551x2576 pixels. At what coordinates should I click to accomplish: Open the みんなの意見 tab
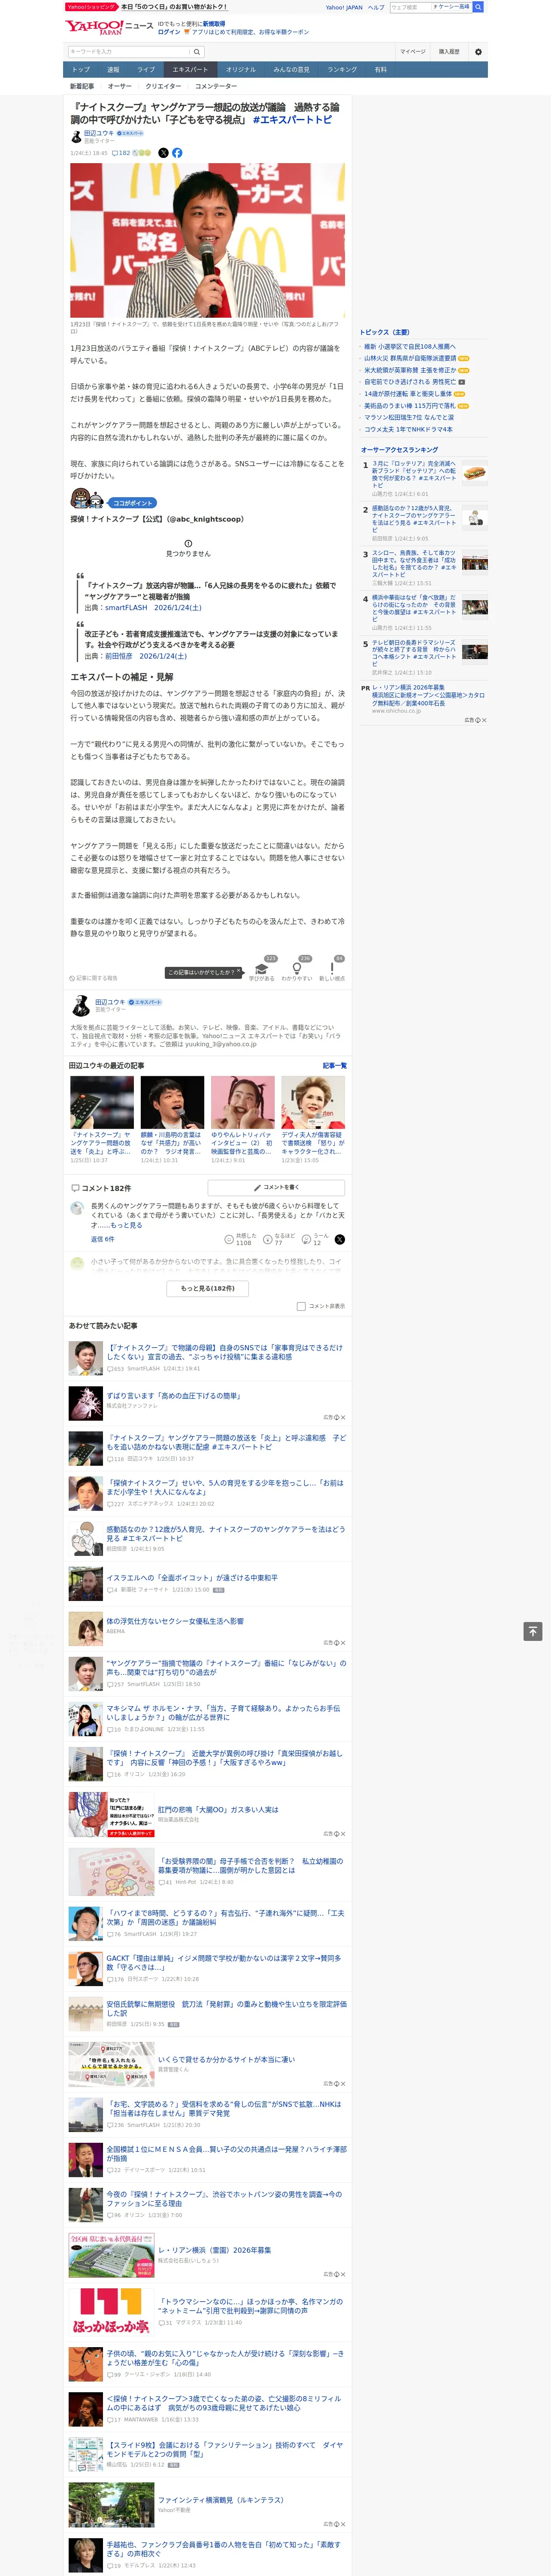(x=291, y=70)
